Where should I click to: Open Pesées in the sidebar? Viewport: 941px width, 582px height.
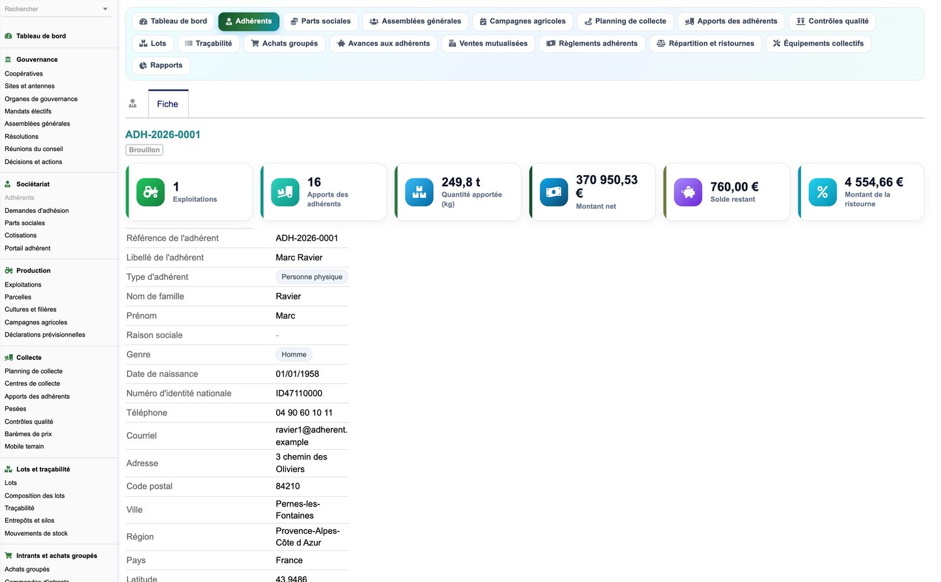(16, 409)
